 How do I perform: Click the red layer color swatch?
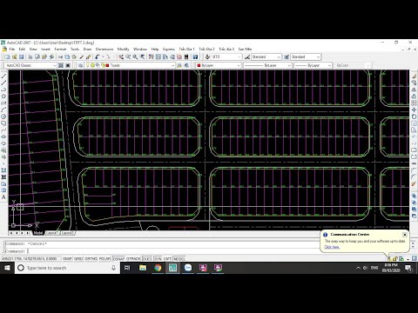tap(107, 65)
